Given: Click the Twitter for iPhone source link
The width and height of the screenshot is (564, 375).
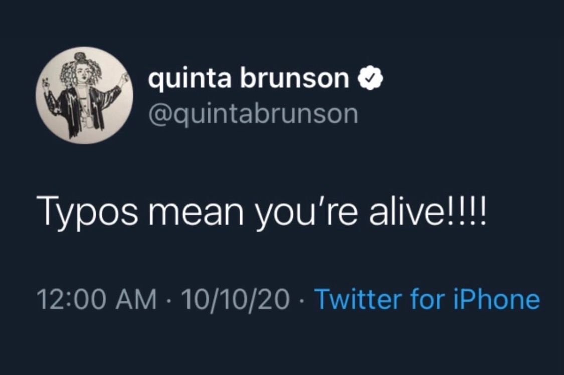Looking at the screenshot, I should (x=427, y=300).
